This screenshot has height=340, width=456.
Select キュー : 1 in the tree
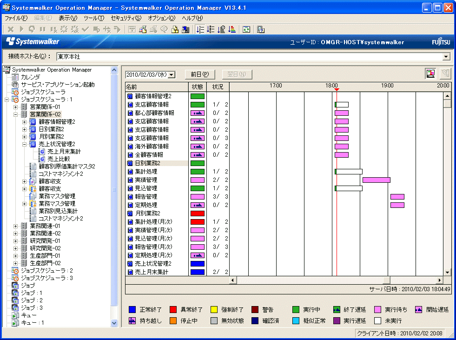[32, 322]
